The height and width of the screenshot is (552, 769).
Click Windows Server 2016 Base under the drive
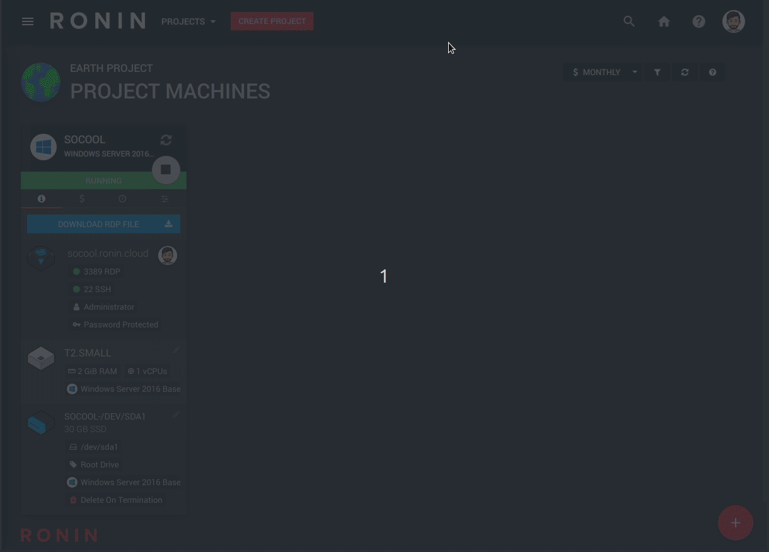[124, 483]
